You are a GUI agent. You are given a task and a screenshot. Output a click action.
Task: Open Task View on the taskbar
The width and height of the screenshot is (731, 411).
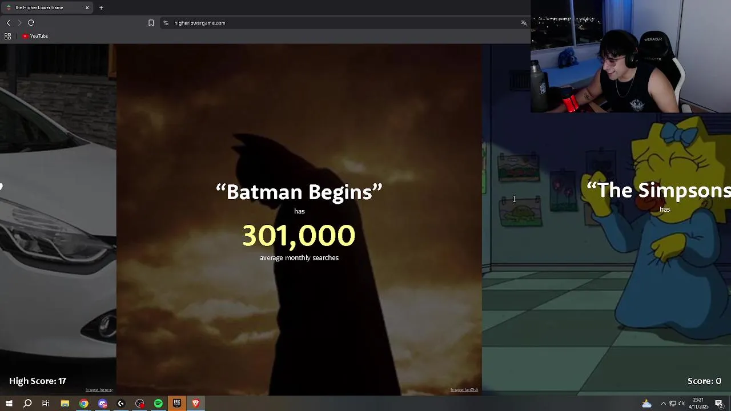(46, 404)
